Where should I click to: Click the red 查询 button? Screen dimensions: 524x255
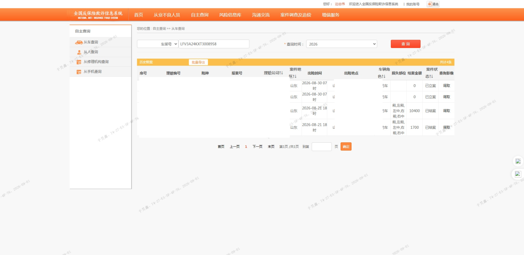[x=406, y=44]
